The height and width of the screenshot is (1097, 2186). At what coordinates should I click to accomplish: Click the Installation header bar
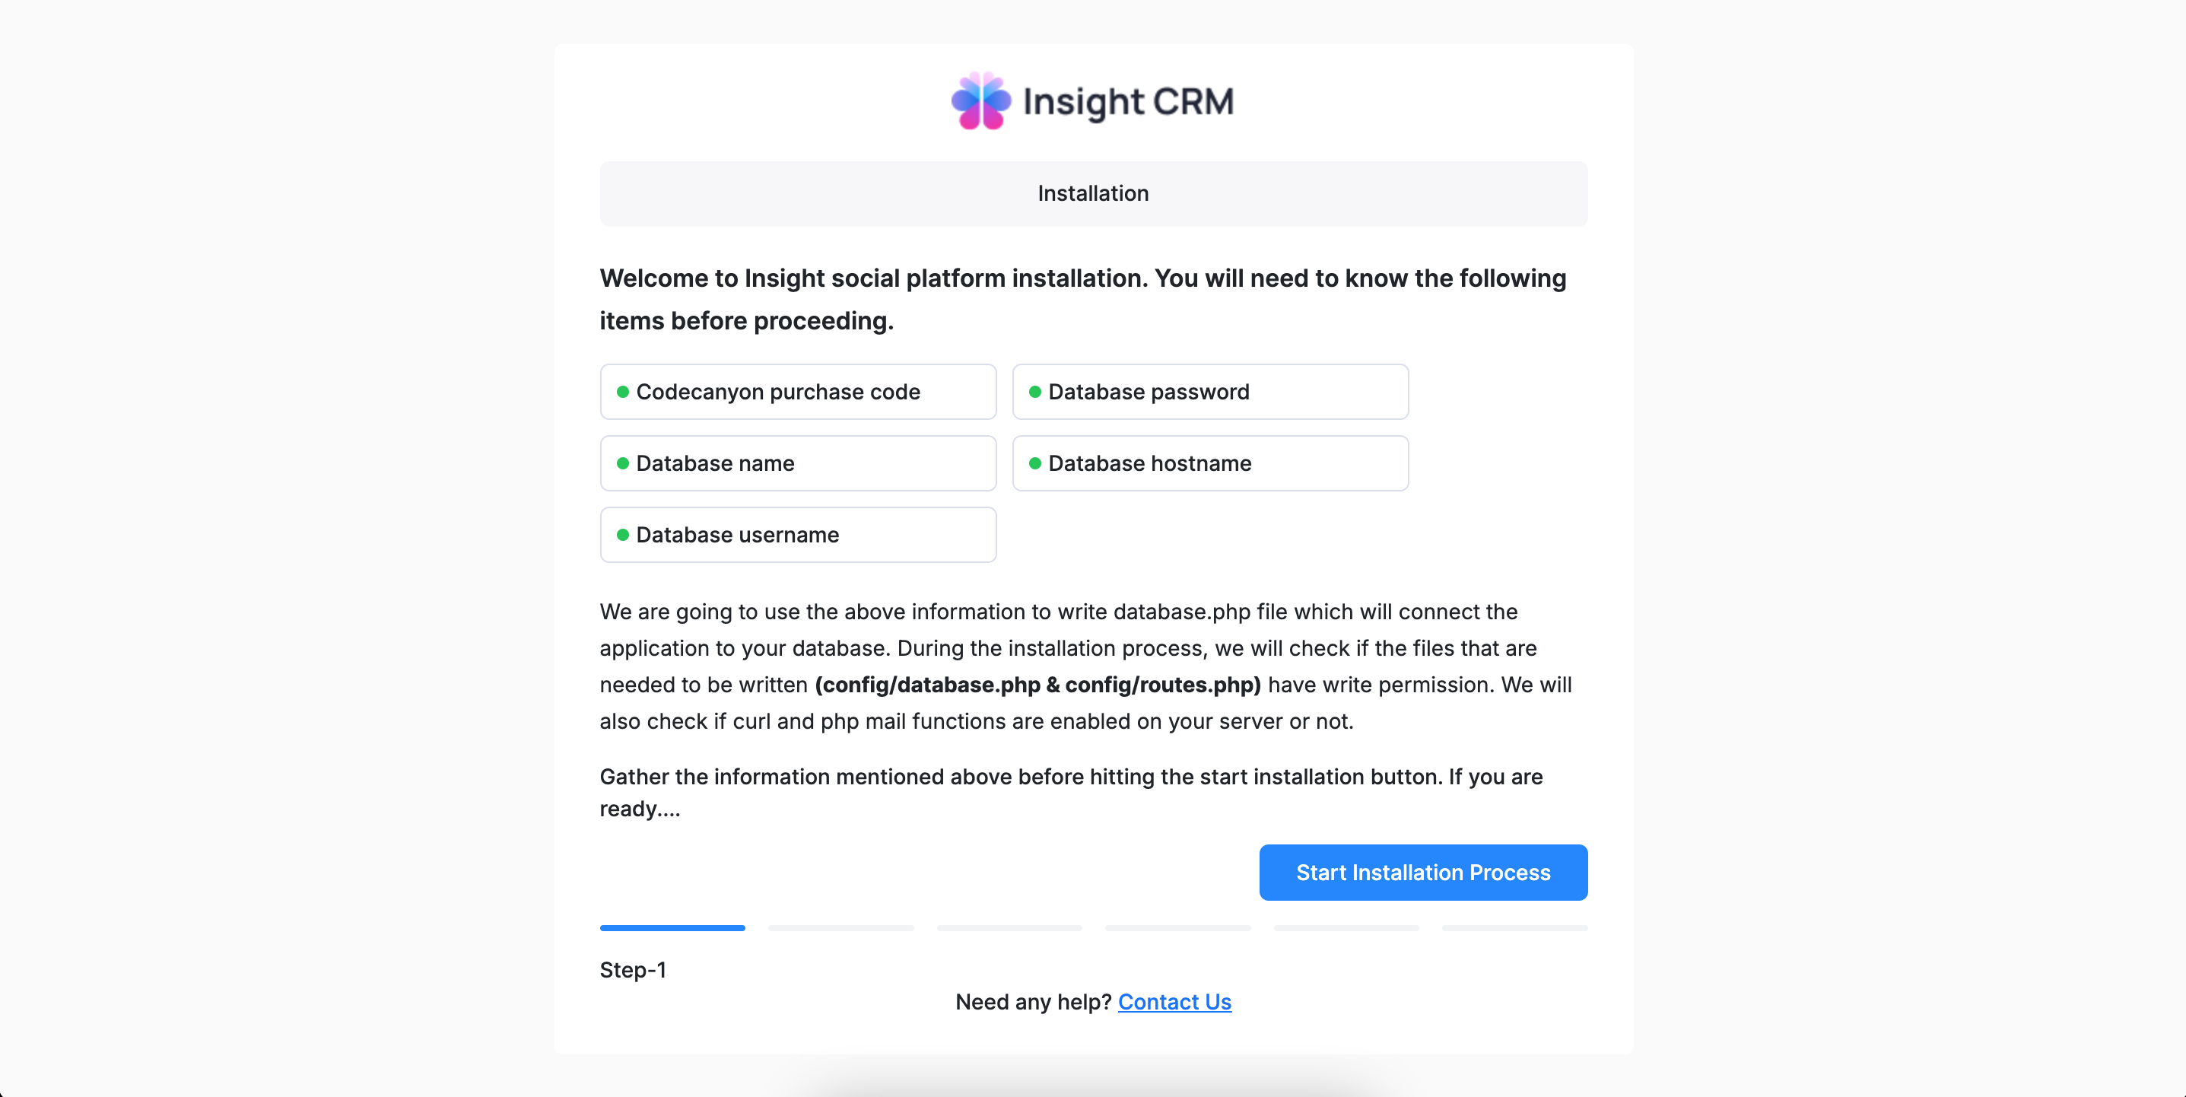click(x=1093, y=193)
